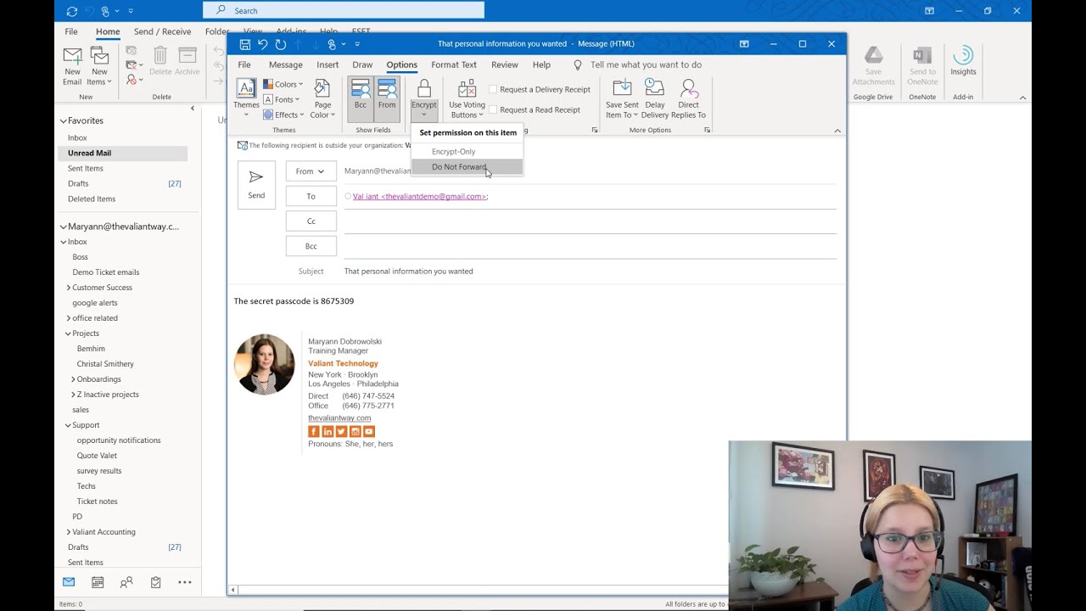Open the From address dropdown
1086x611 pixels.
point(311,171)
